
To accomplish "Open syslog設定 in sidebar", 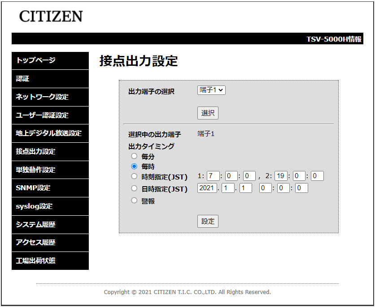I will point(50,206).
